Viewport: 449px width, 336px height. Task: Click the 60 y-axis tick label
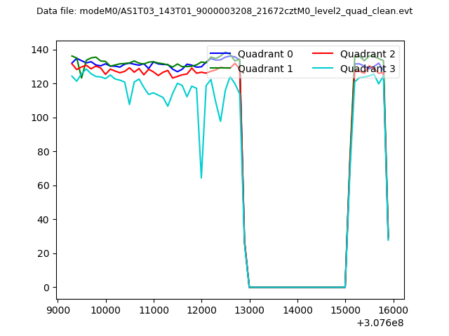pos(41,185)
